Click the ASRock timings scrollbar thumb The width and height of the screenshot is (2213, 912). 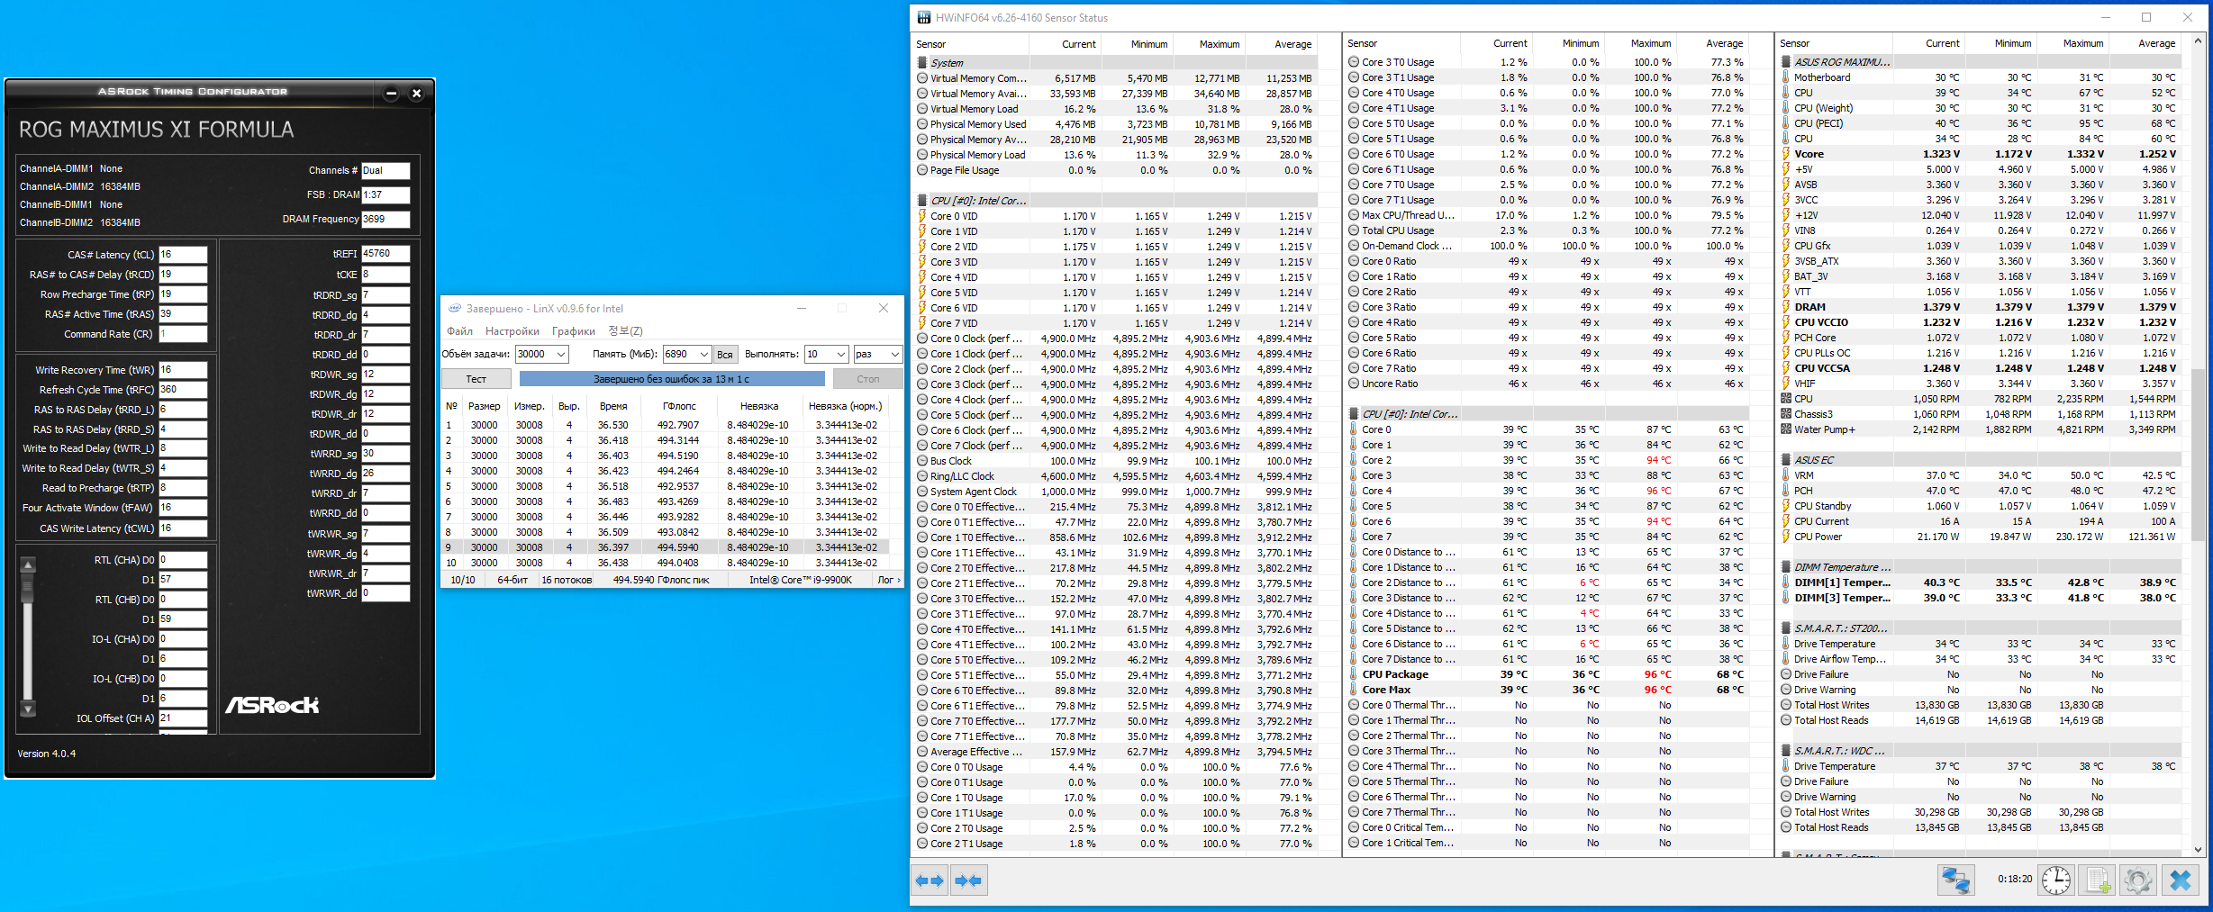[28, 589]
